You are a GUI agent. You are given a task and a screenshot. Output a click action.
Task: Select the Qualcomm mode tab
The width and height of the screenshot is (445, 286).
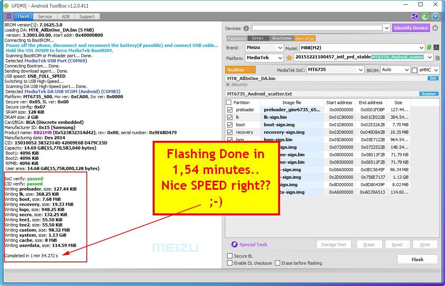(281, 38)
